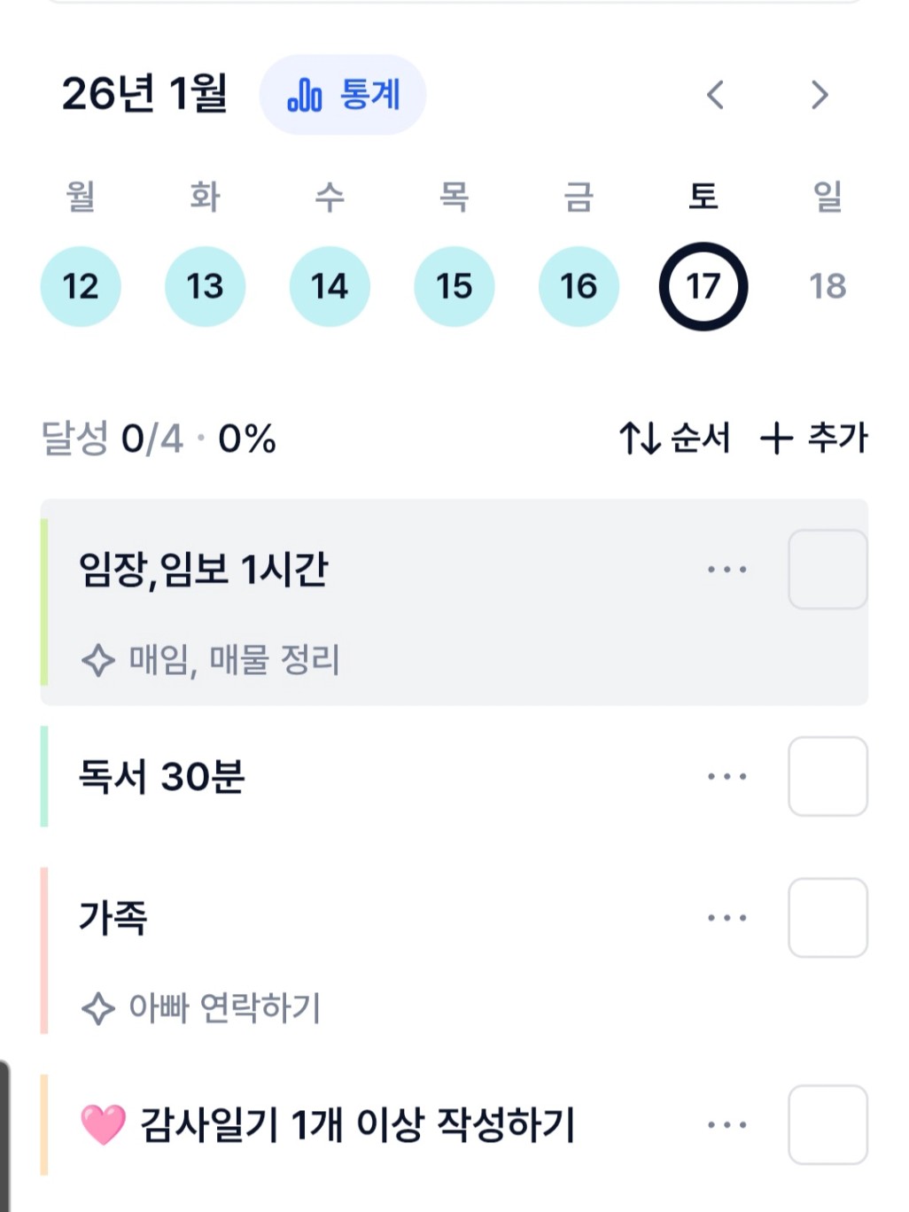The width and height of the screenshot is (909, 1212).
Task: Open three-dot menu for 가족
Action: [727, 918]
